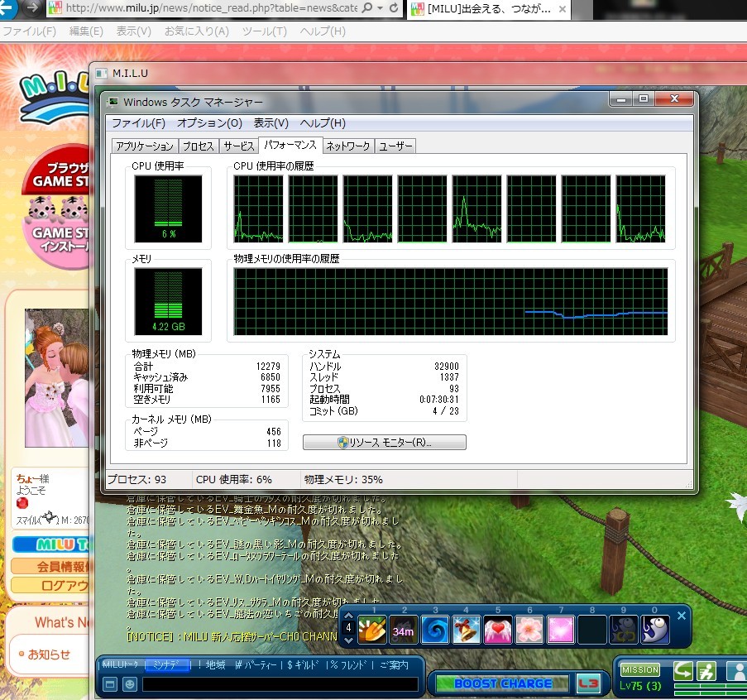747x700 pixels.
Task: Click the リソース モニター(R)... button
Action: (x=385, y=443)
